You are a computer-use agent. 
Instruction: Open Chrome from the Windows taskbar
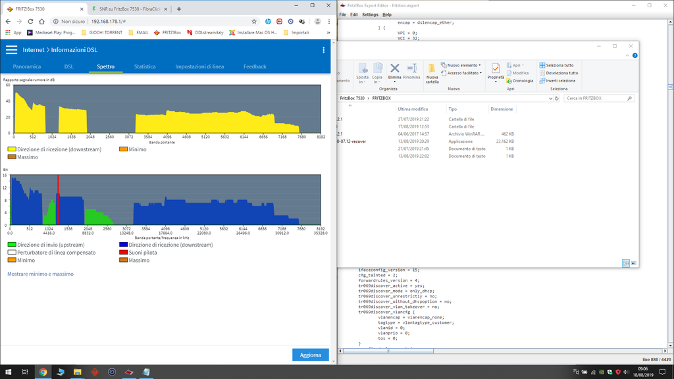(x=43, y=372)
